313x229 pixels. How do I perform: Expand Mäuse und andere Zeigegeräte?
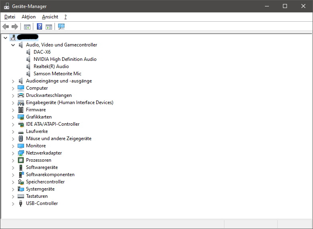click(x=13, y=139)
